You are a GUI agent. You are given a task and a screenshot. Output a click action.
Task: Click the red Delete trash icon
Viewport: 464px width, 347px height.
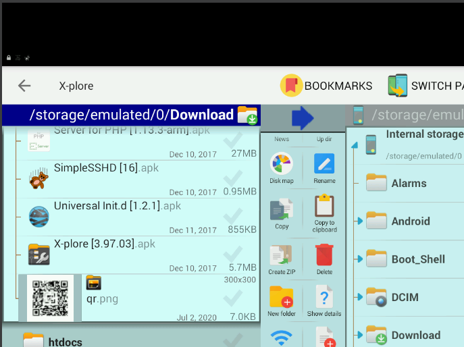(x=324, y=255)
